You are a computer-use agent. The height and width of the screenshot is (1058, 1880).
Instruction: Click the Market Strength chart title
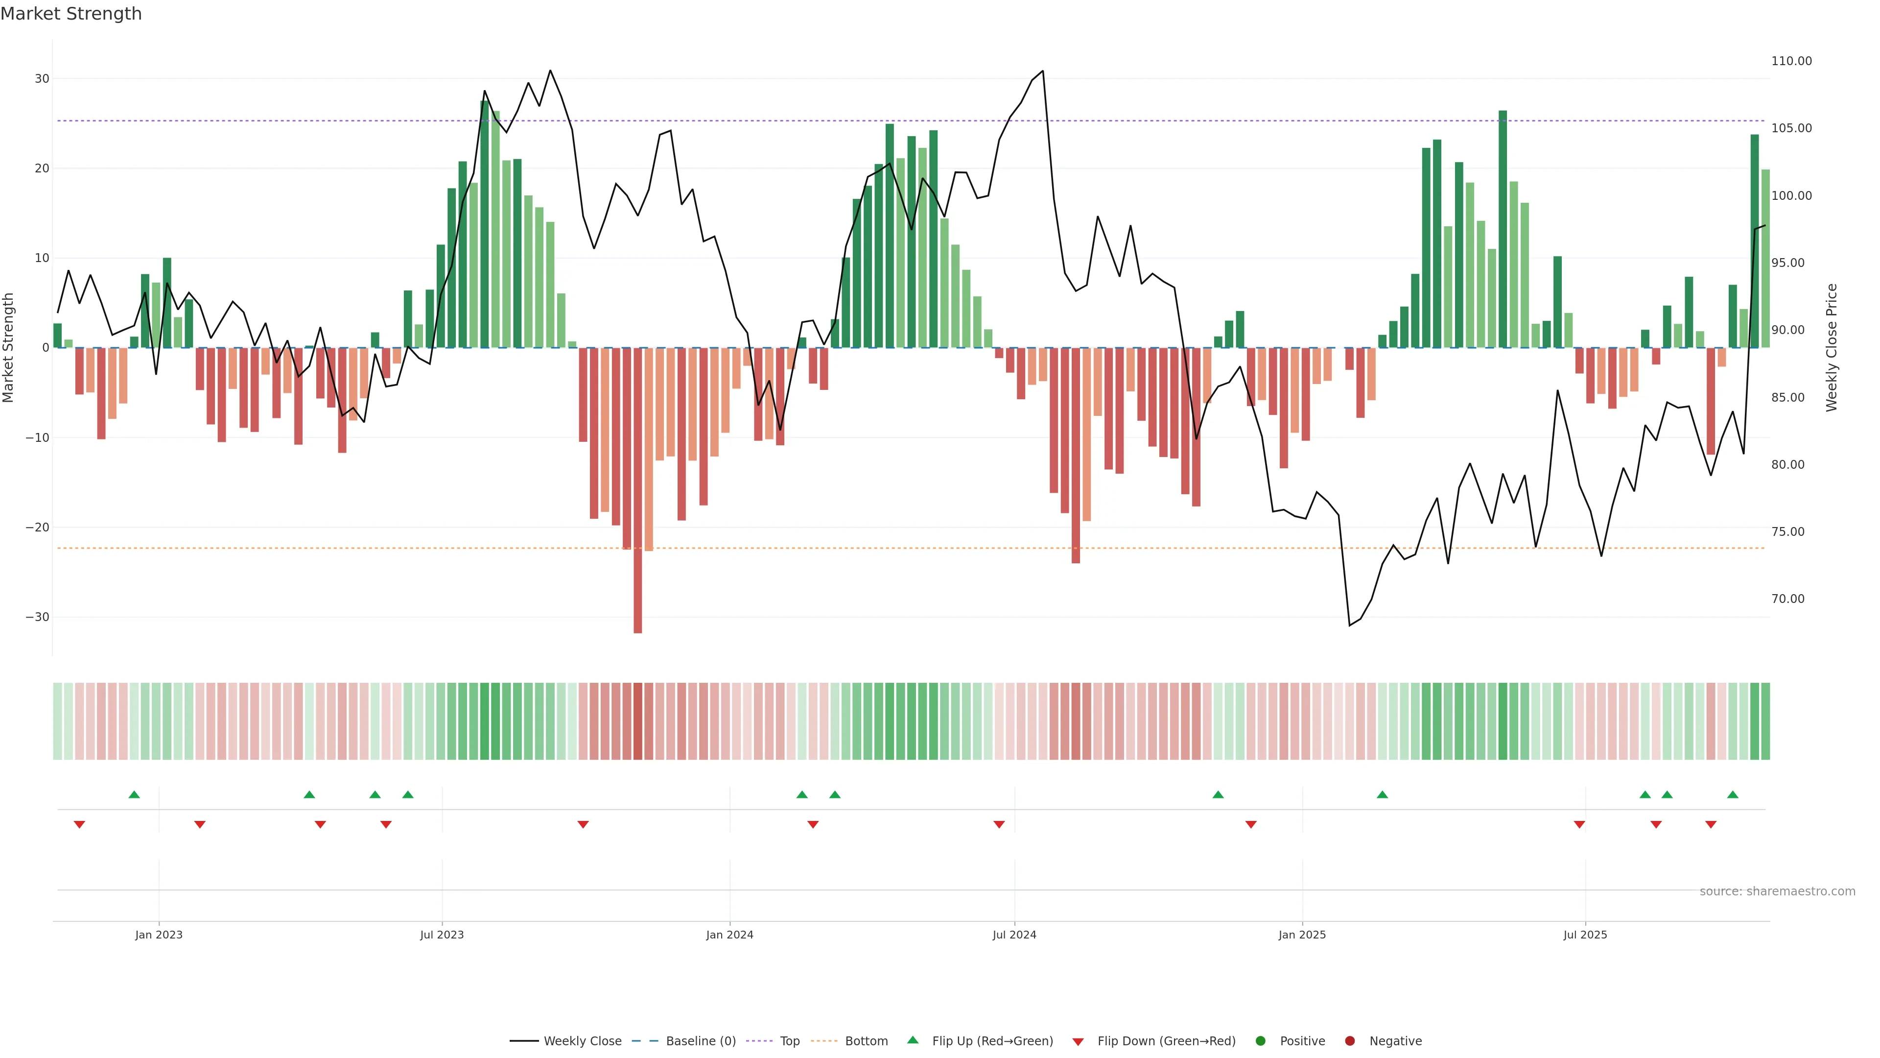(71, 14)
